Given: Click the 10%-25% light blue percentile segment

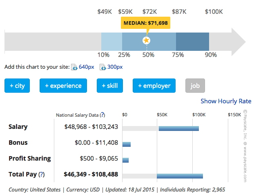Looking at the screenshot, I should click(111, 41).
